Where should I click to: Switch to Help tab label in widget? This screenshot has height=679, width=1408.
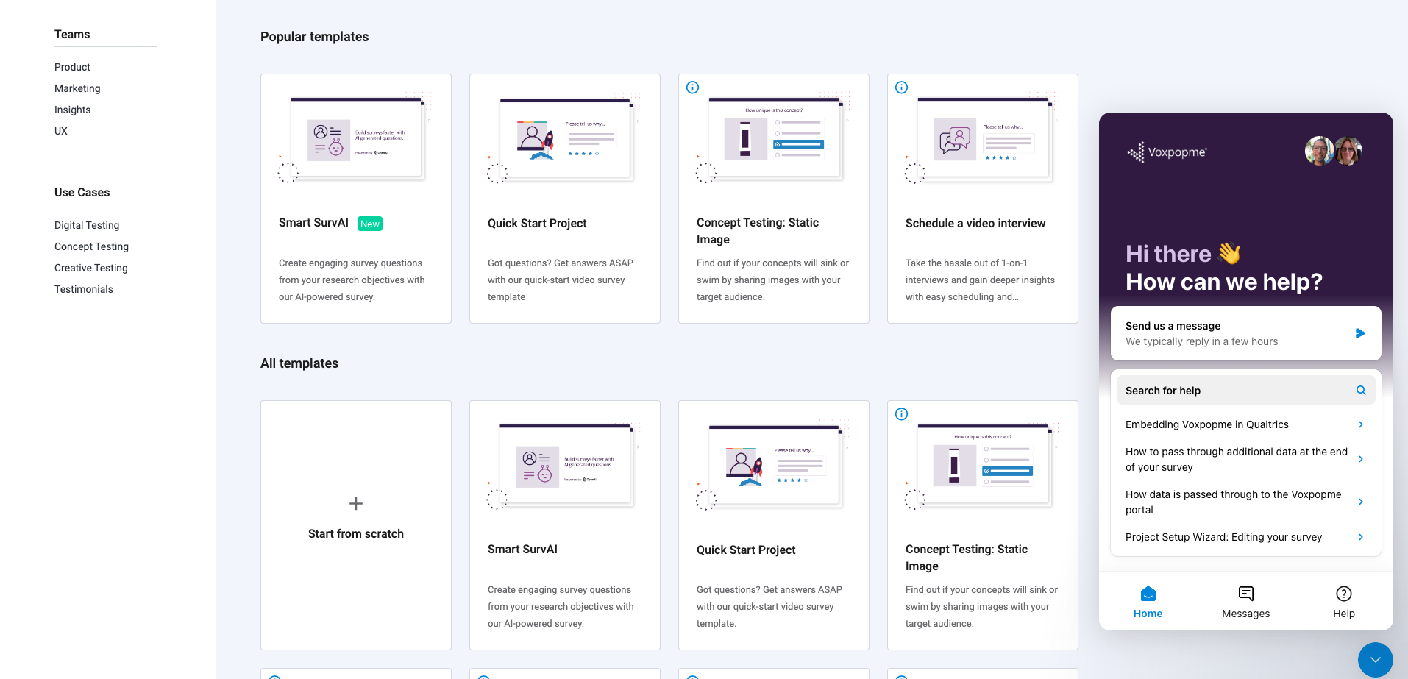[1343, 614]
